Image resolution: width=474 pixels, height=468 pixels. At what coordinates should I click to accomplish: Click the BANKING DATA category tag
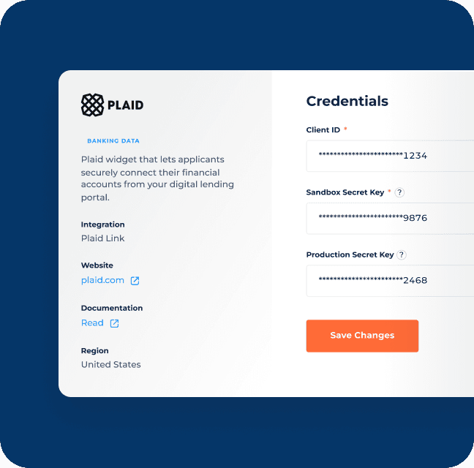[113, 141]
